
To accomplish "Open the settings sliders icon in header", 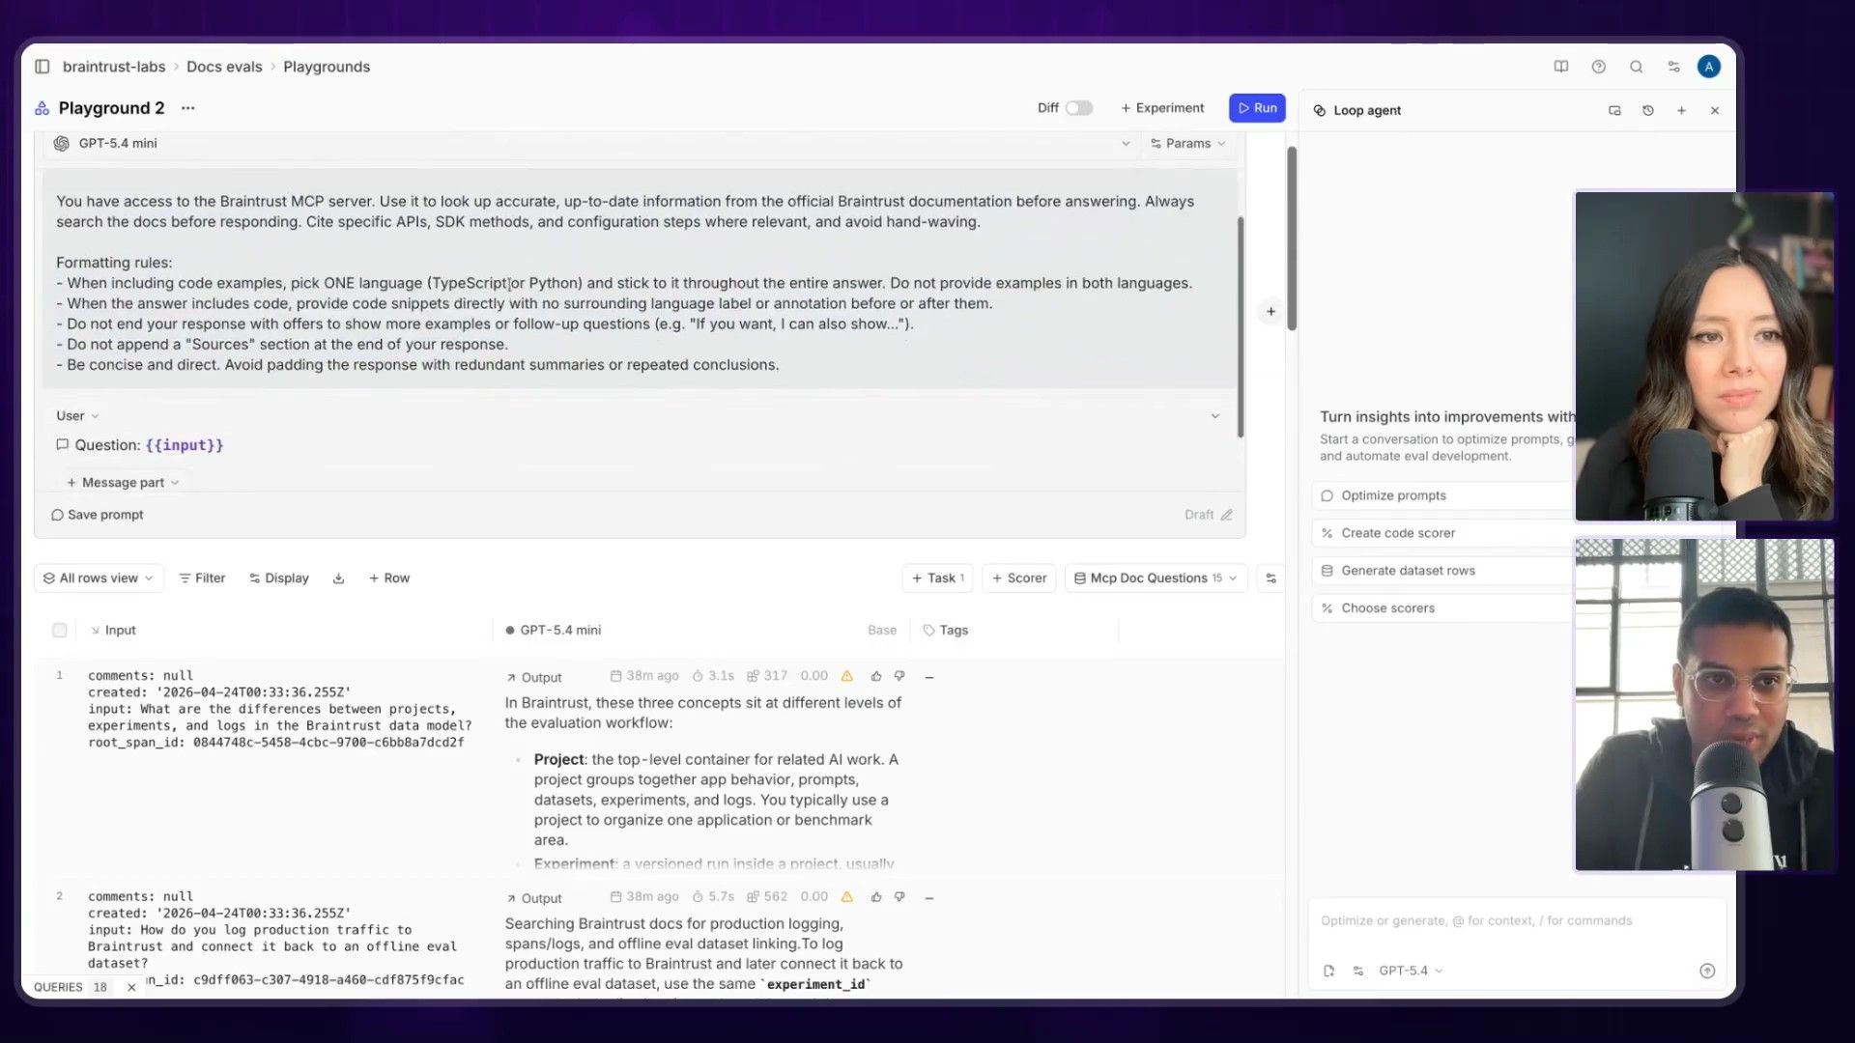I will (x=1673, y=67).
